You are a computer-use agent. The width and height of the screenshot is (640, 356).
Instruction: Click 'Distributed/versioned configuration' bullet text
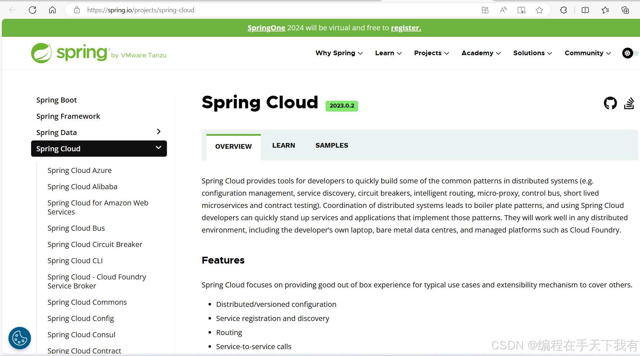click(276, 304)
